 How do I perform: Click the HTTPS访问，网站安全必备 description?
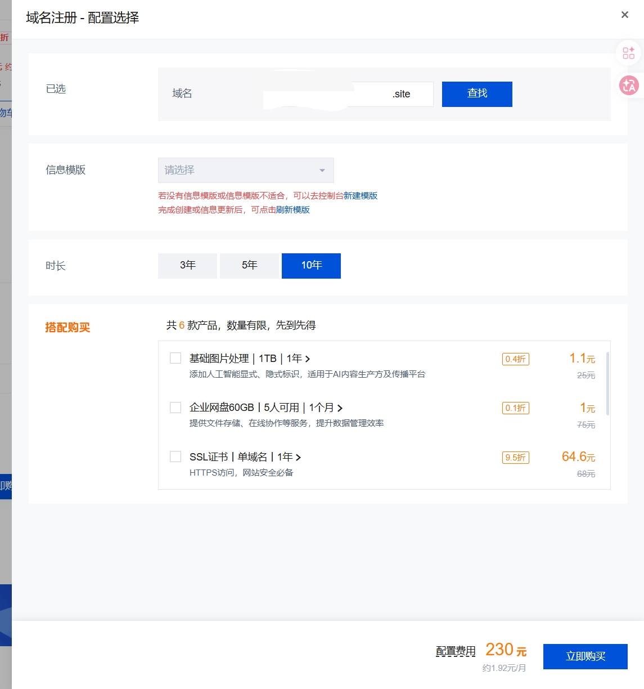[241, 473]
